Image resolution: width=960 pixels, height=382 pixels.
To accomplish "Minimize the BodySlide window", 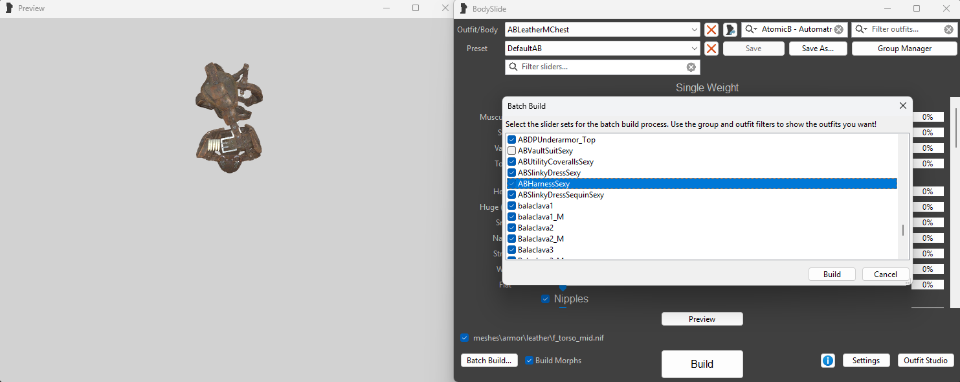I will (x=887, y=8).
